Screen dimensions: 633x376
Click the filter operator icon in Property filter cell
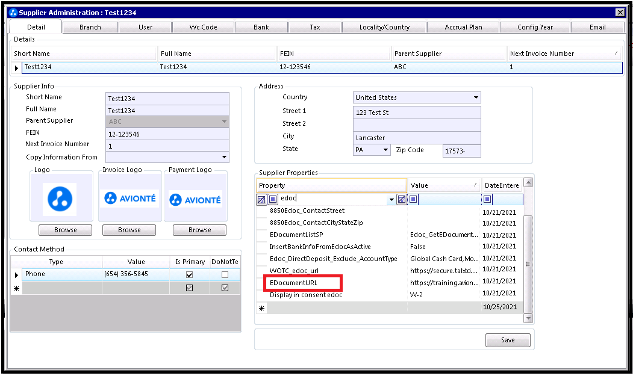pyautogui.click(x=273, y=199)
